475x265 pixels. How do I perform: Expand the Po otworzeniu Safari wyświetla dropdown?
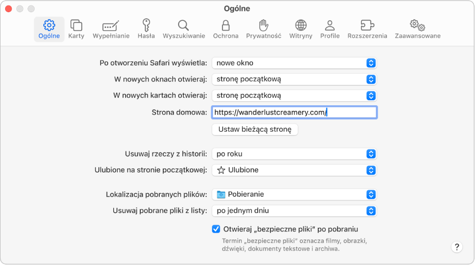click(x=294, y=63)
